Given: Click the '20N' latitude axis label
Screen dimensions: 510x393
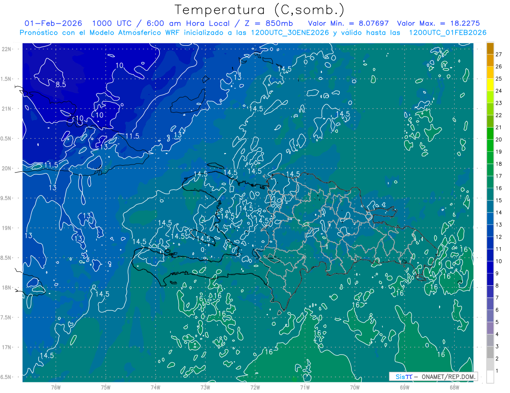Looking at the screenshot, I should coord(7,168).
